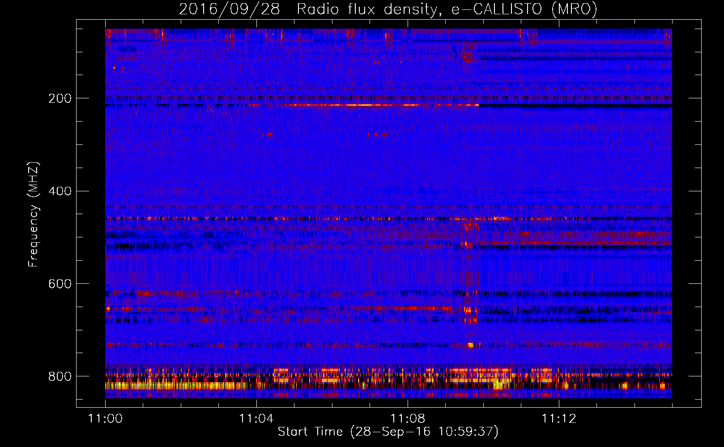The width and height of the screenshot is (724, 447).
Task: Click the plot title '2016/09/28 Radio flux density'
Action: pos(388,9)
